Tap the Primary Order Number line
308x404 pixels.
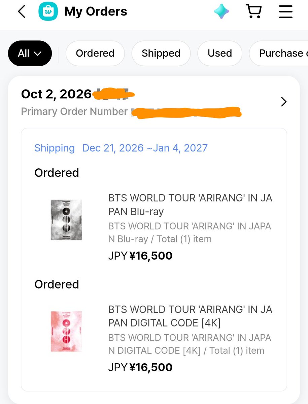(131, 111)
